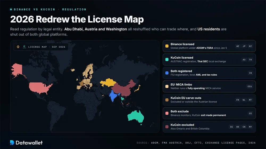
Task: Click the bold Abu Dhabi, Austria and Washington phrase
Action: (x=95, y=29)
